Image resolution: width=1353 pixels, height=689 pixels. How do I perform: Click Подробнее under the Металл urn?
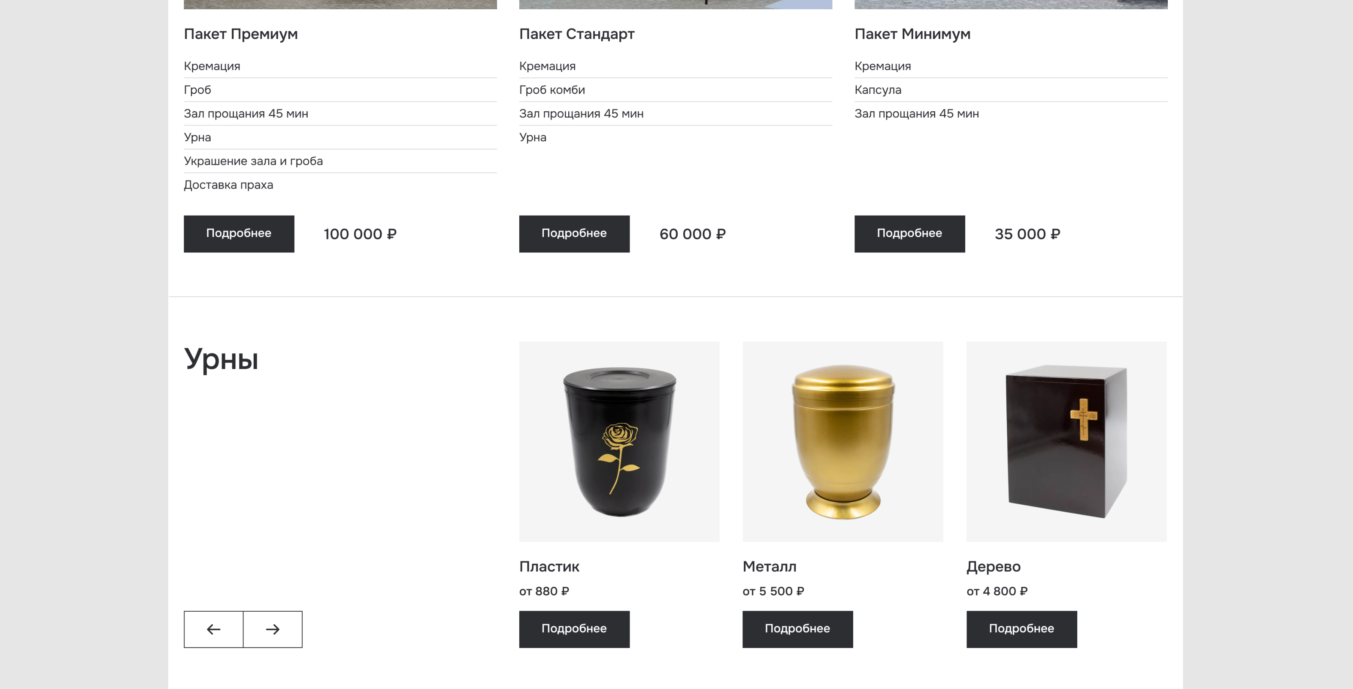(797, 629)
